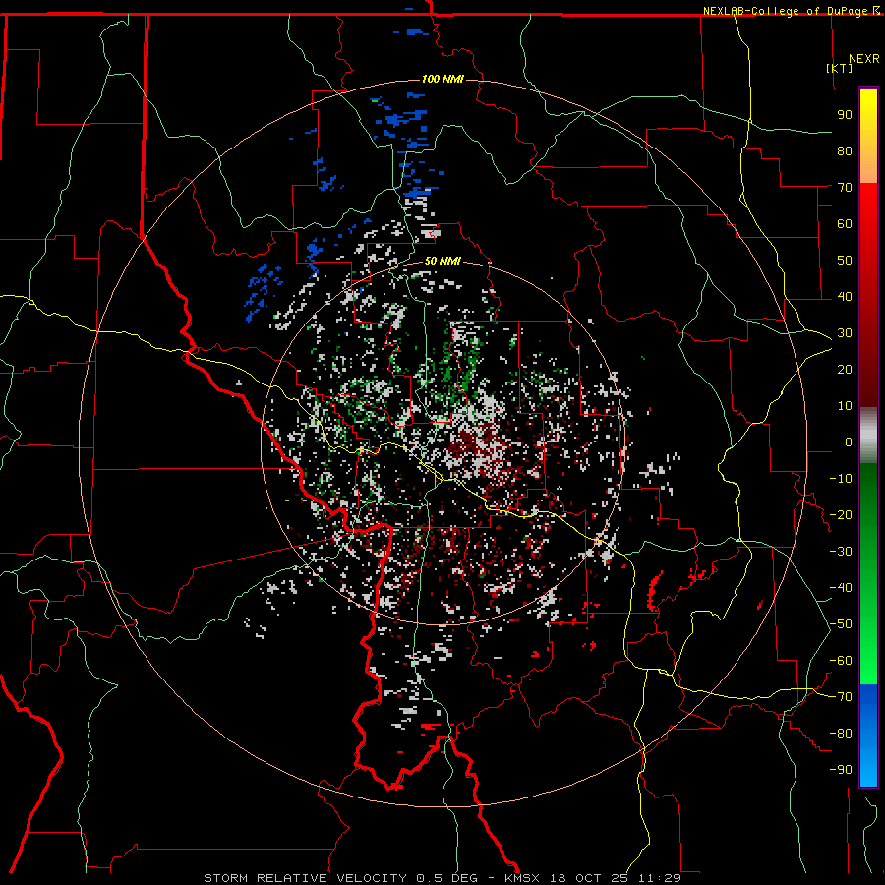Click the -10 knot scale value
This screenshot has height=885, width=885.
coord(841,479)
